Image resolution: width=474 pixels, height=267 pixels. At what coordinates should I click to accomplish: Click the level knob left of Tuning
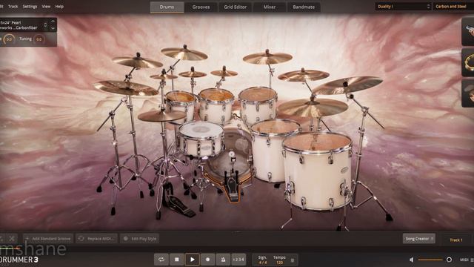9,39
